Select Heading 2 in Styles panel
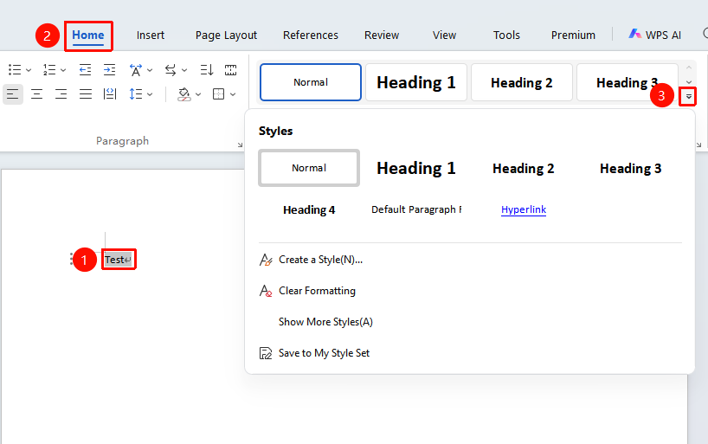708x444 pixels. pyautogui.click(x=524, y=168)
